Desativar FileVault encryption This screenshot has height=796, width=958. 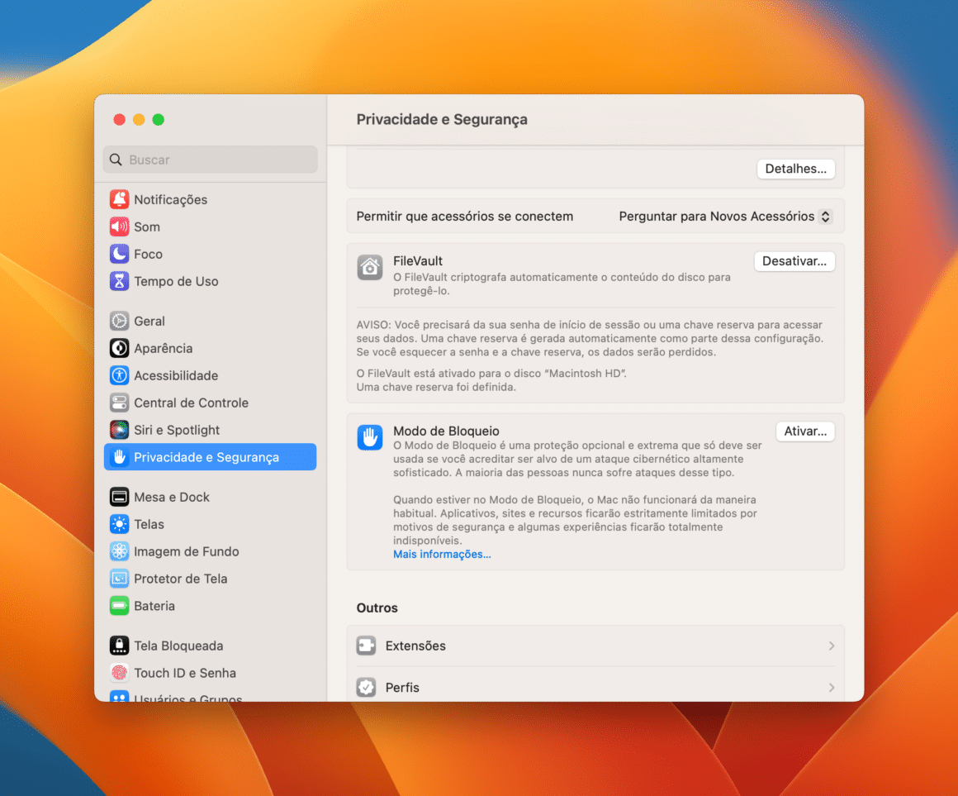click(794, 260)
